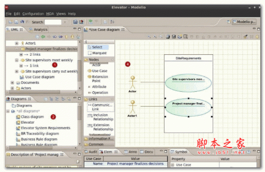Collapse 'Site supervisors meet weekly' node

(17, 60)
